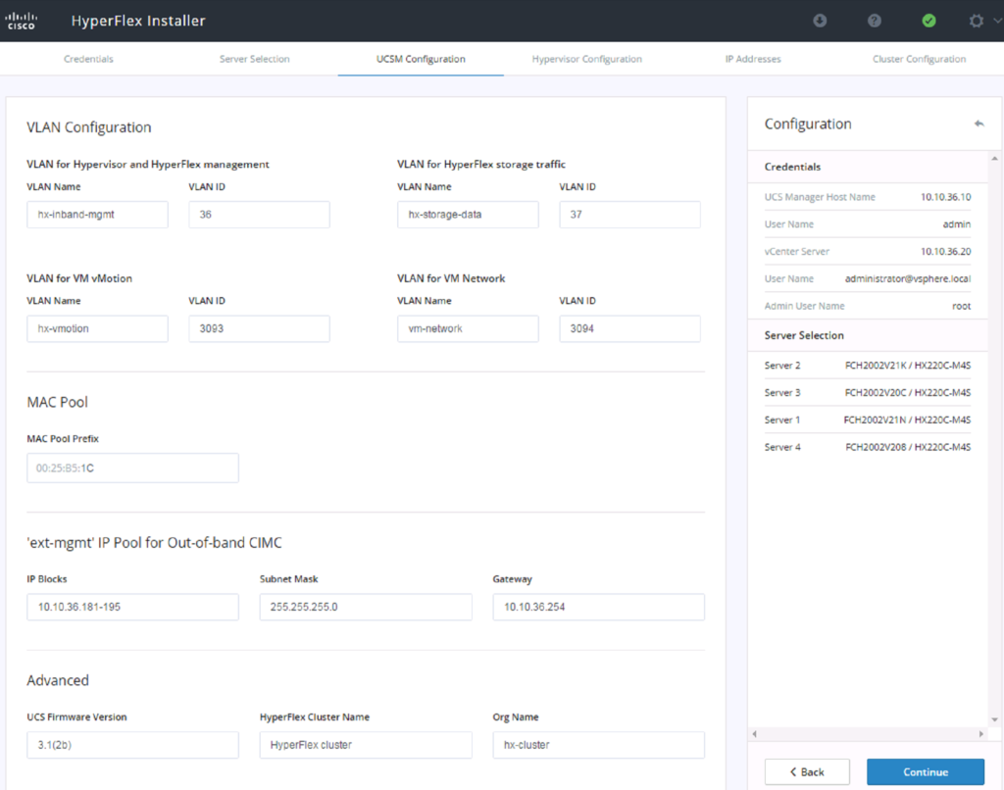This screenshot has height=790, width=1004.
Task: Click the Credentials section header
Action: [x=868, y=167]
